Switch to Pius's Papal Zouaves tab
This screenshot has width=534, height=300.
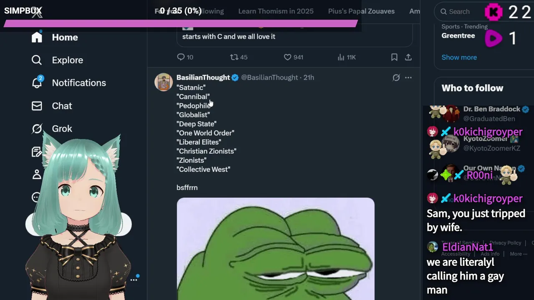[361, 11]
